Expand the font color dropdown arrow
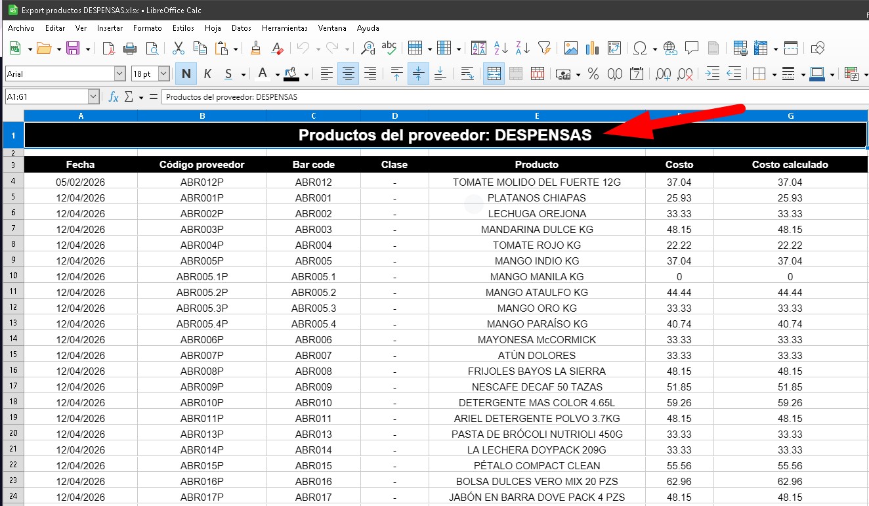The height and width of the screenshot is (506, 869). tap(277, 74)
